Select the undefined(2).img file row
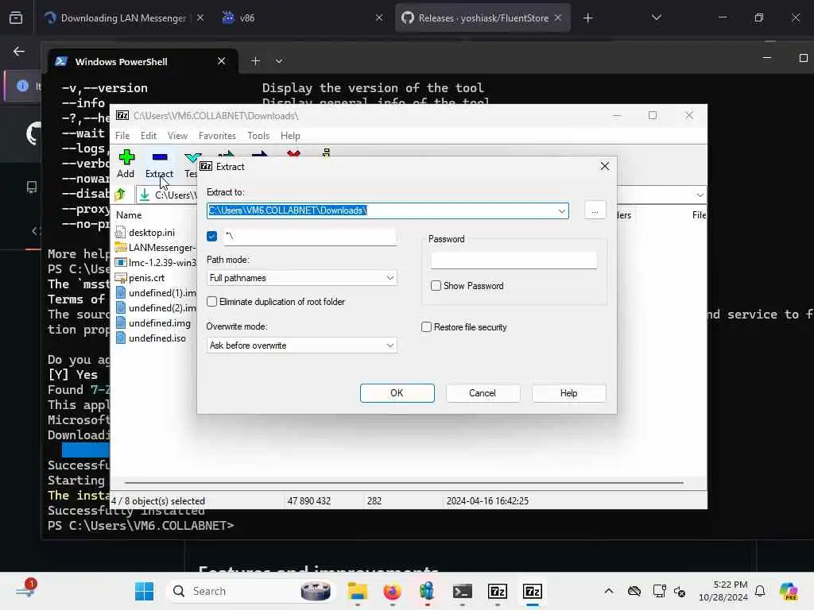This screenshot has width=814, height=610. coord(156,308)
